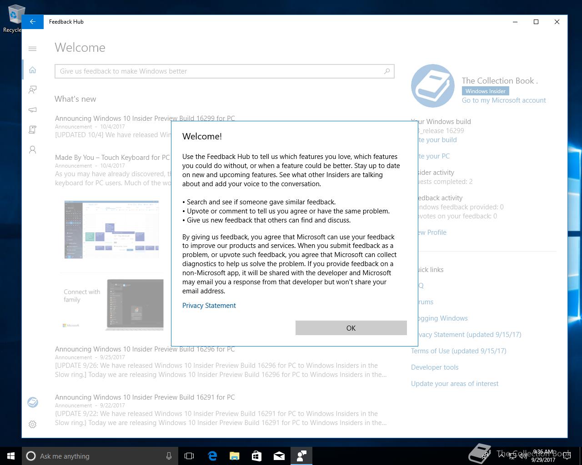The width and height of the screenshot is (582, 465).
Task: Open Mail app from taskbar
Action: point(279,456)
